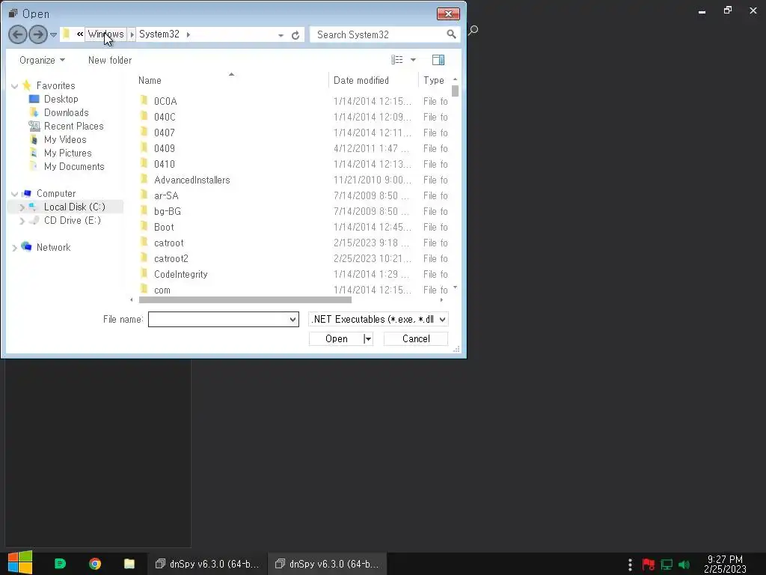Sort by the Date modified column

tap(361, 80)
